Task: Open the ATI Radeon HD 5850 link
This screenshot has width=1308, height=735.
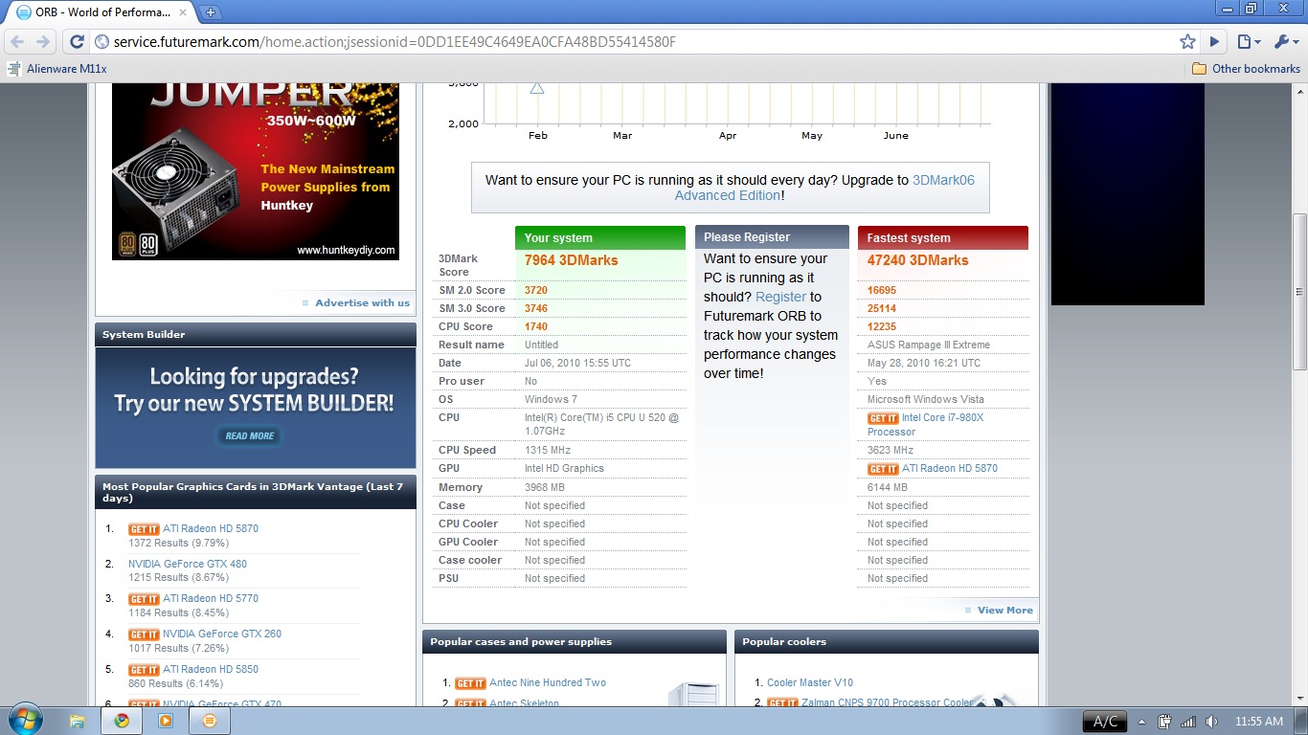Action: (x=211, y=669)
